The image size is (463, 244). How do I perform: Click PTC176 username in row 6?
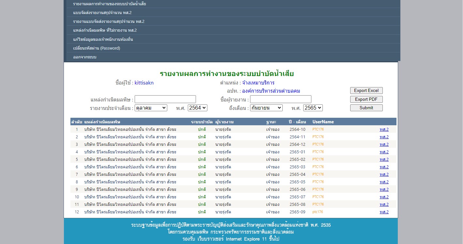click(x=318, y=167)
